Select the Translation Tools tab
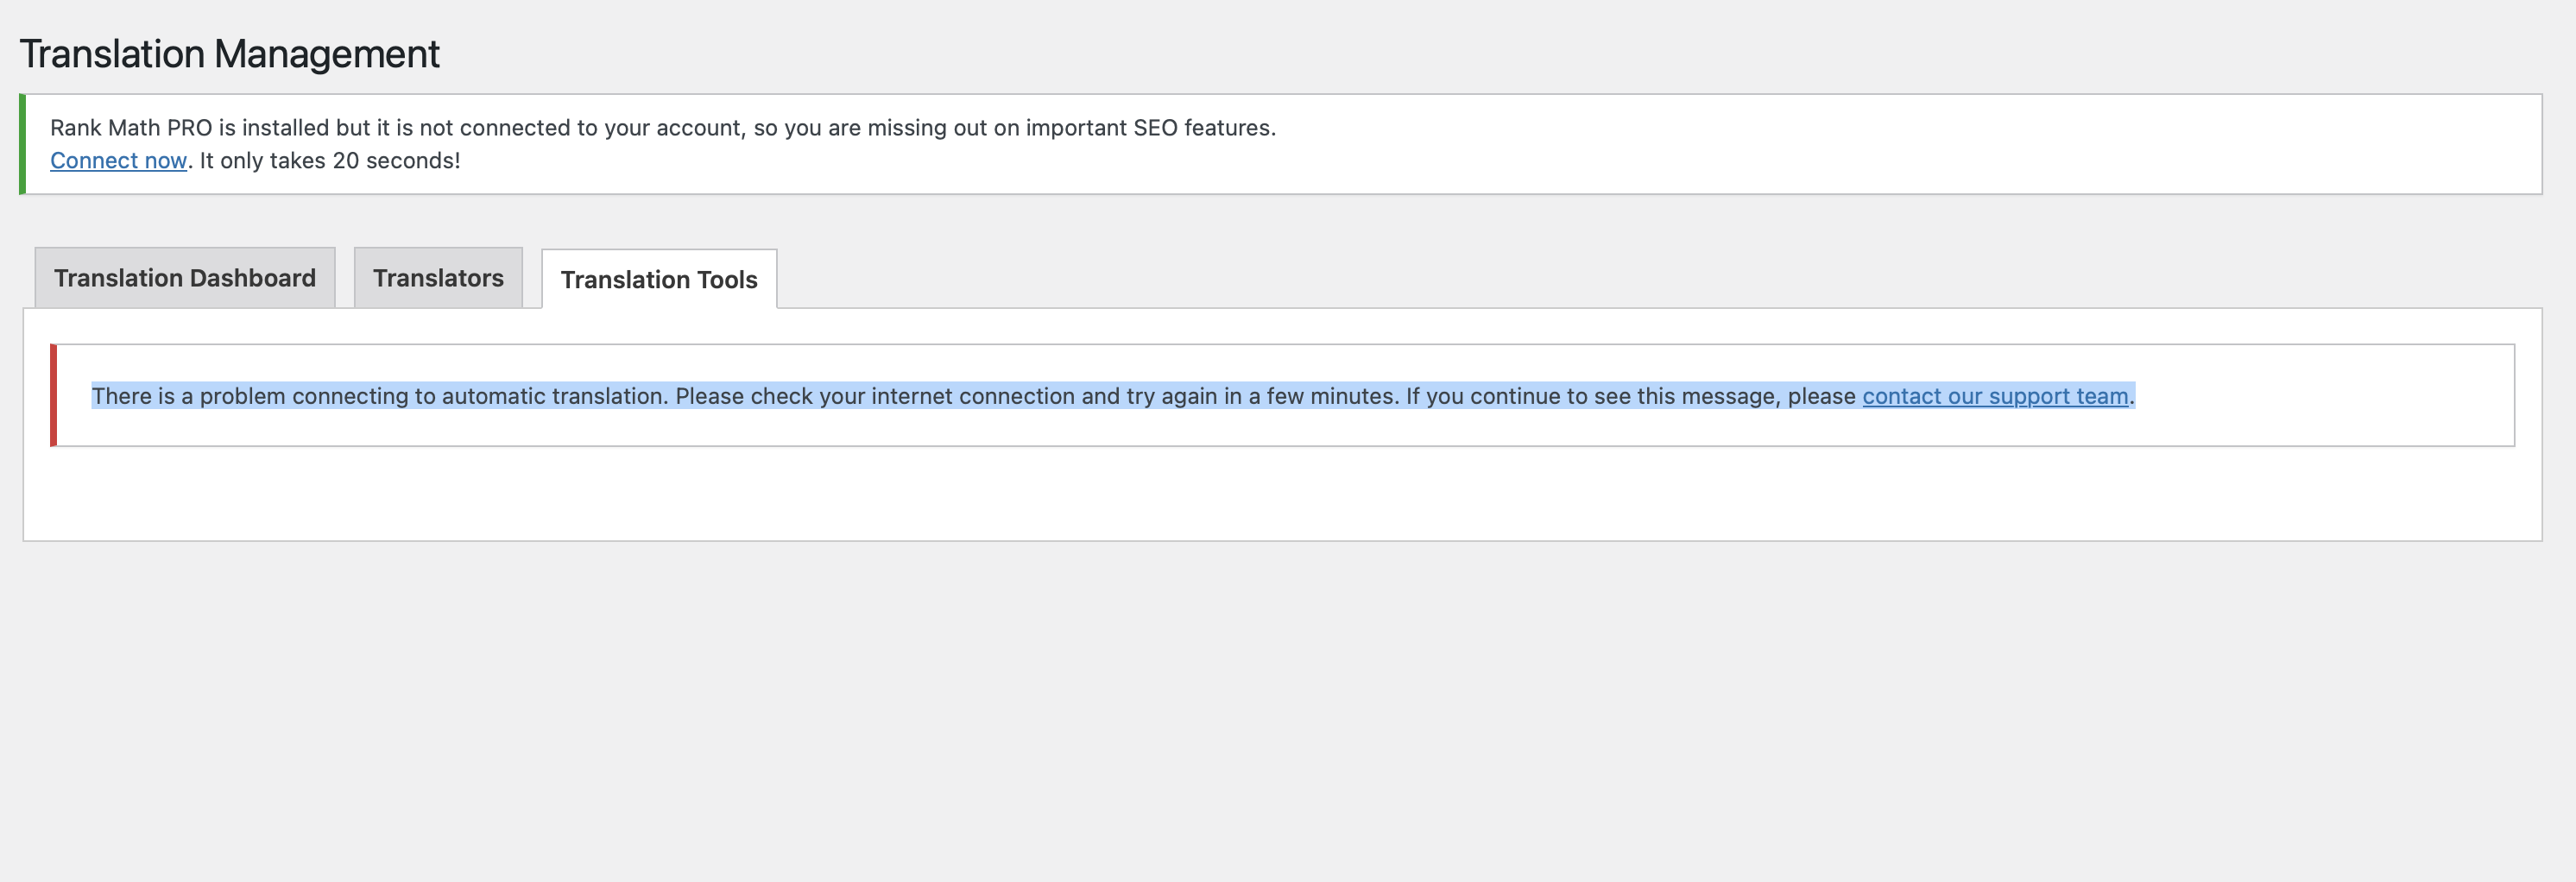 tap(659, 279)
